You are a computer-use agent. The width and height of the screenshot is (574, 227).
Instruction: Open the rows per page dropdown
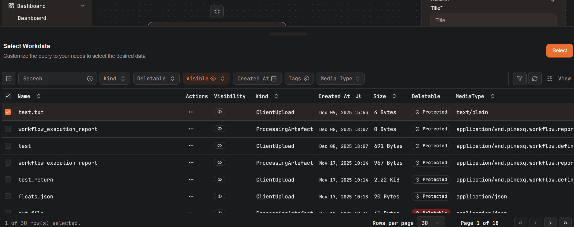pos(430,223)
